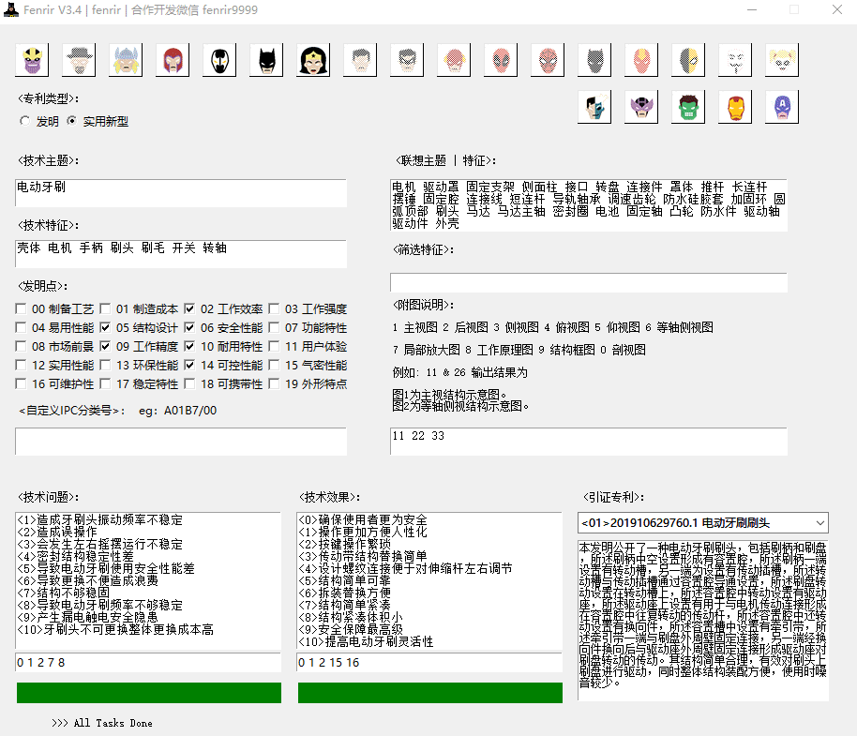The width and height of the screenshot is (857, 736).
Task: Click the Hawkeye purple mask icon
Action: pos(641,108)
